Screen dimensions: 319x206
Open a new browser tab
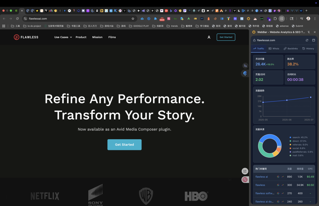click(x=306, y=11)
